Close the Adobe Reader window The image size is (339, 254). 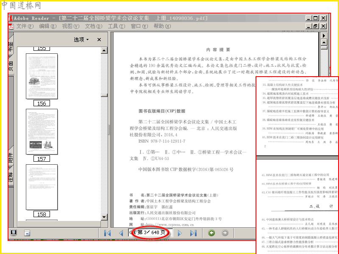point(323,18)
